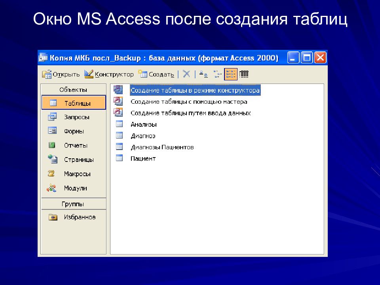Switch to large icons view
The width and height of the screenshot is (380, 285).
coord(203,74)
